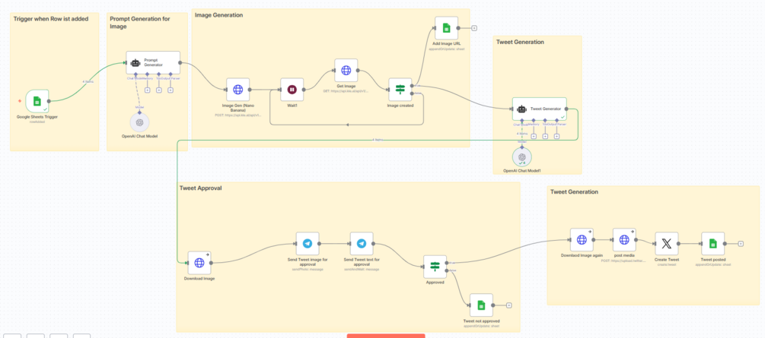
Task: Add Output Parser to Tweet Generator
Action: point(556,136)
